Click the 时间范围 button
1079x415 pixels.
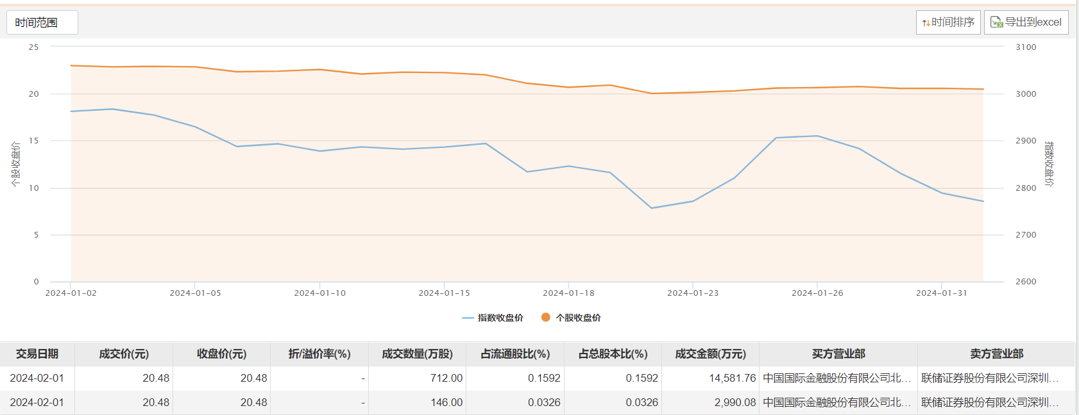(x=42, y=22)
